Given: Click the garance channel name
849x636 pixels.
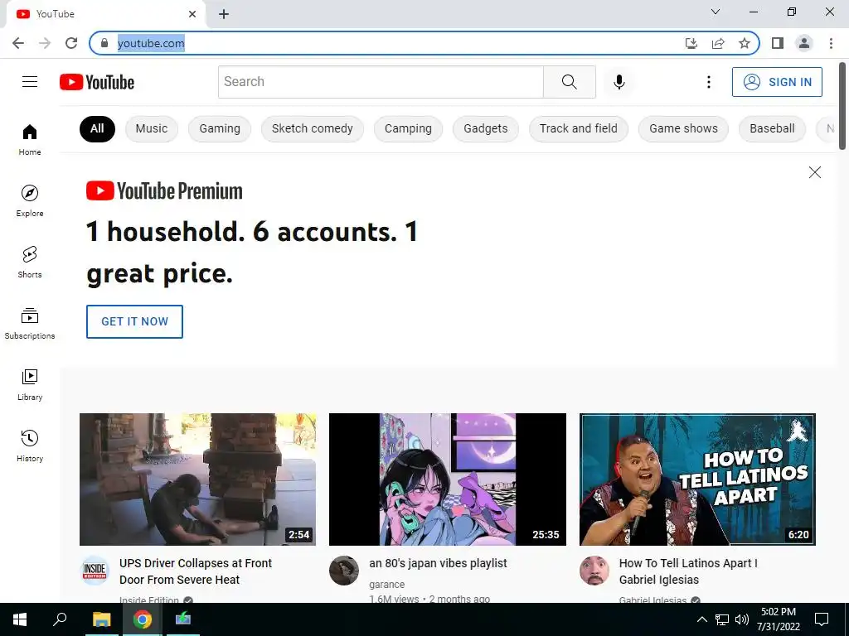Looking at the screenshot, I should 386,585.
